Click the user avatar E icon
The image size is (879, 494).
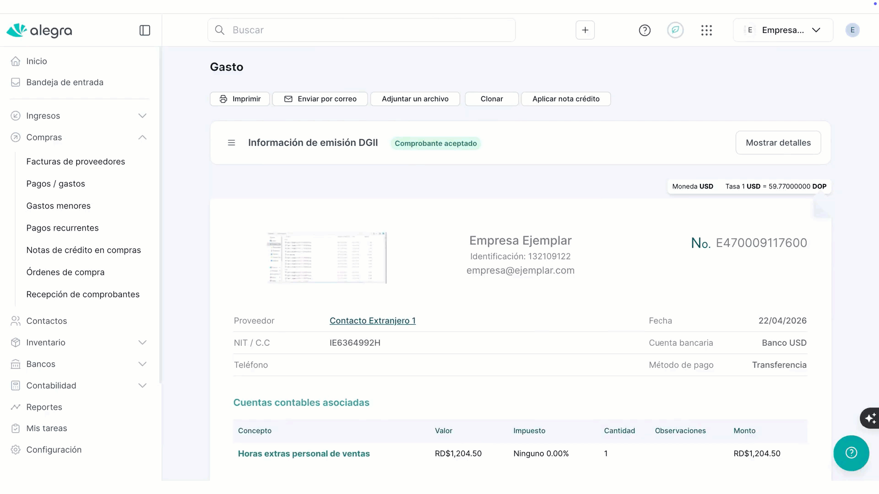click(x=852, y=30)
